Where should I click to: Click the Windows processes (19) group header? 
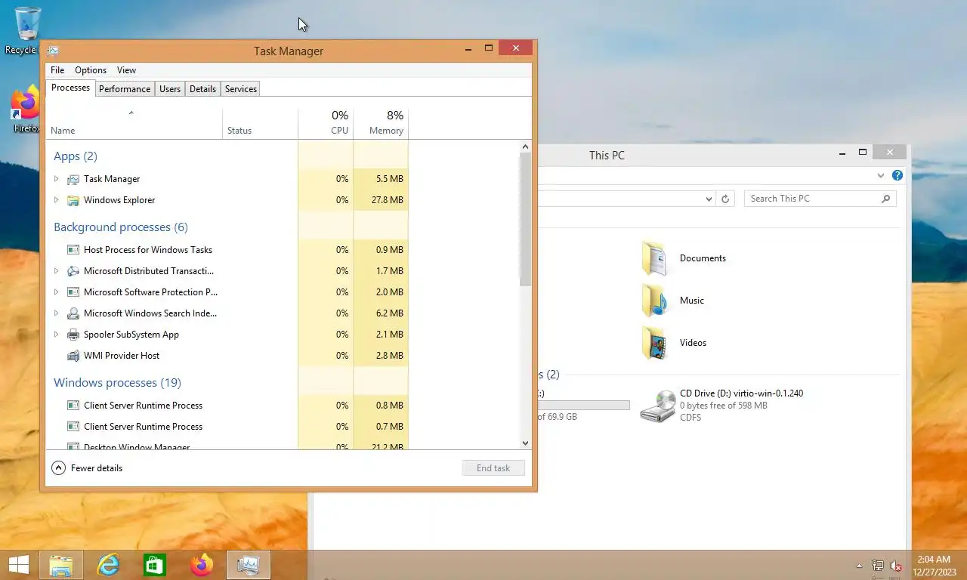tap(117, 383)
